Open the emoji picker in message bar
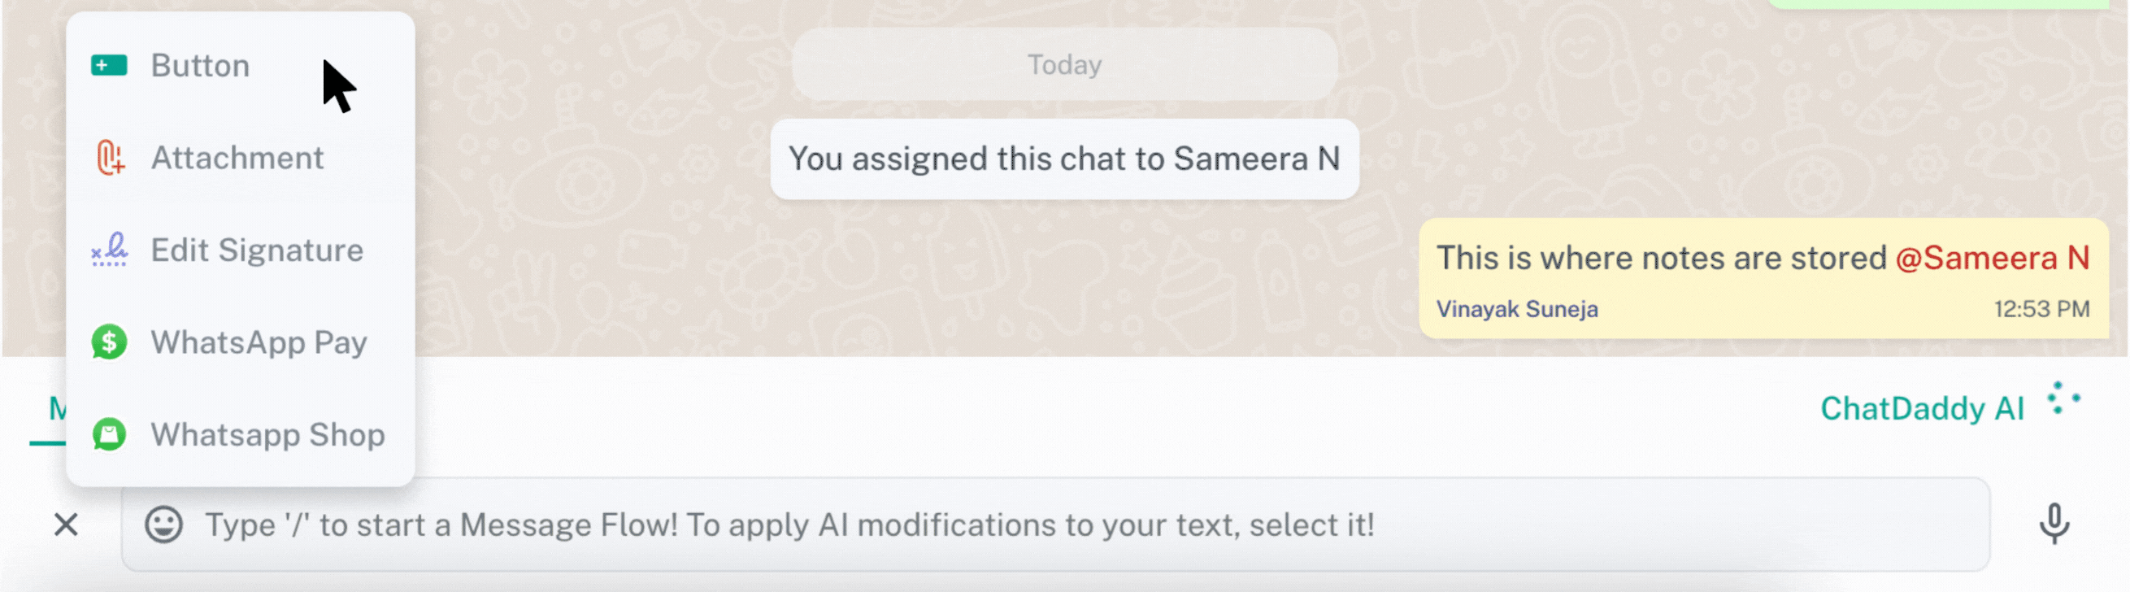Viewport: 2130px width, 592px height. 162,525
